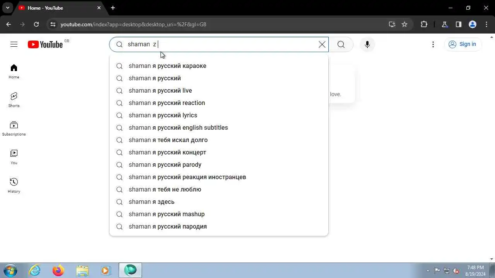495x278 pixels.
Task: Choose 'shaman я русский реакция иностранцев' suggestion
Action: pyautogui.click(x=219, y=177)
